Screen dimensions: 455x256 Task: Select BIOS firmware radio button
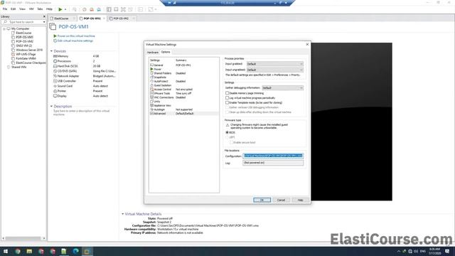227,132
